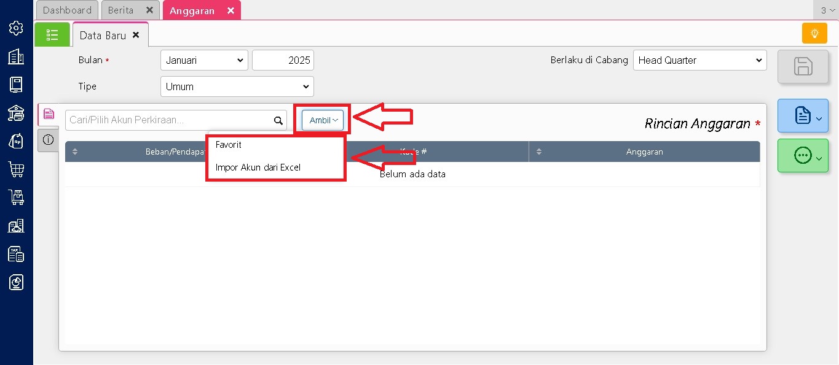Expand the Tipe Umum dropdown
Image resolution: width=839 pixels, height=365 pixels.
(x=237, y=86)
